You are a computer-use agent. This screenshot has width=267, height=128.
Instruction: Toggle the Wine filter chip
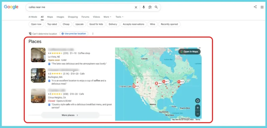pyautogui.click(x=153, y=24)
